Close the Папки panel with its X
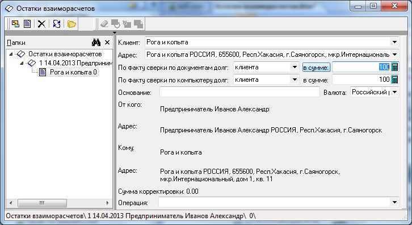 (107, 43)
